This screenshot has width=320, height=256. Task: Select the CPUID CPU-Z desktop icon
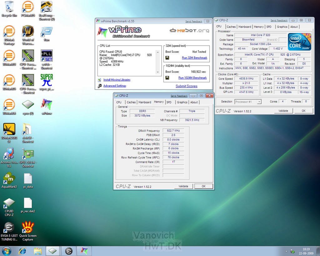coord(9,207)
